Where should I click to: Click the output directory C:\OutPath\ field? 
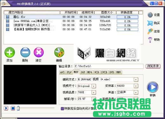[x=109, y=66]
